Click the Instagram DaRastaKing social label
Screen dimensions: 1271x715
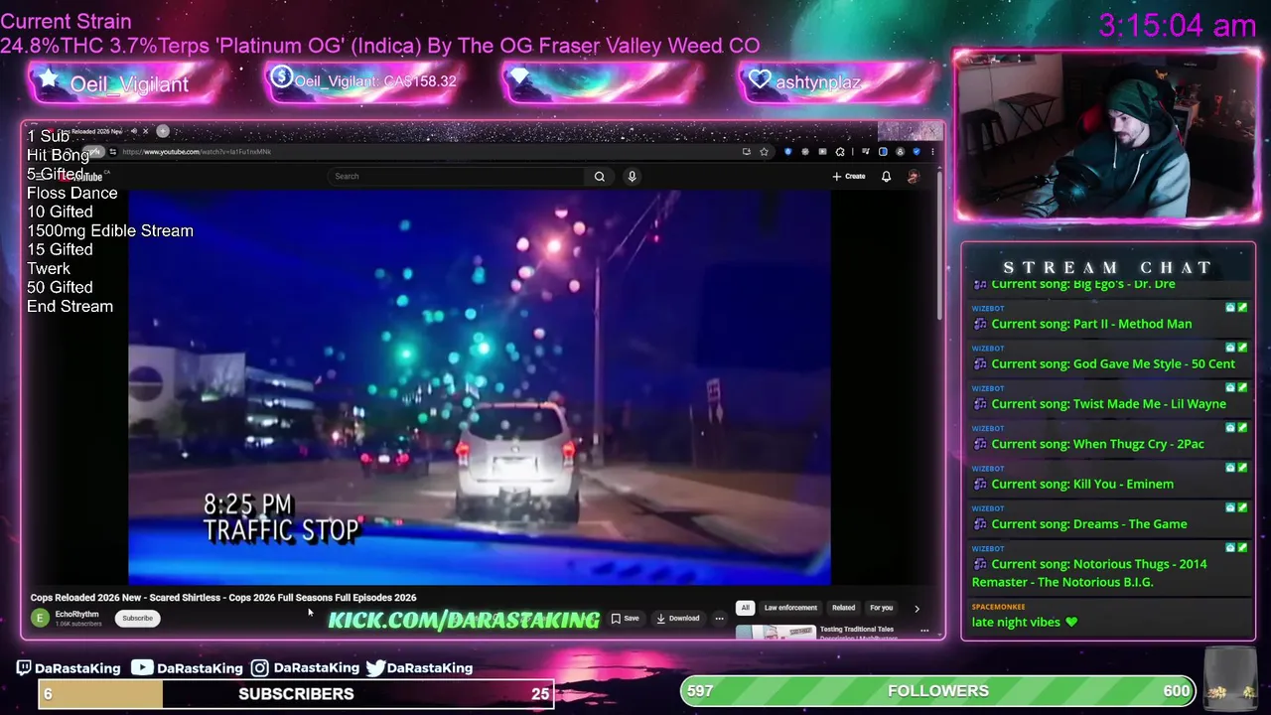[305, 667]
